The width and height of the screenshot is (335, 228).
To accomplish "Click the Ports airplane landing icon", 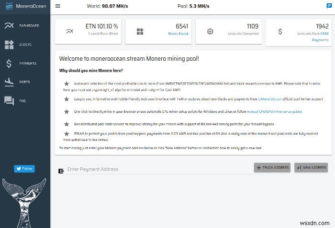I will pos(9,82).
